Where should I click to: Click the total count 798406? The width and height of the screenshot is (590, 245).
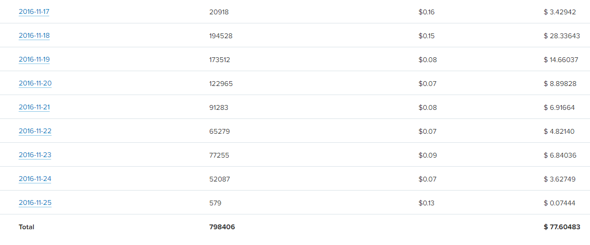(x=222, y=227)
